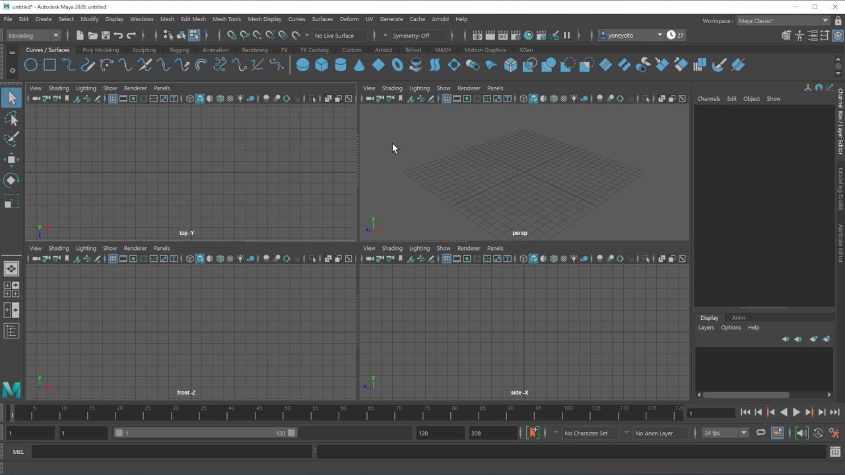Click the Revolve surface shelf icon
845x475 pixels.
416,65
